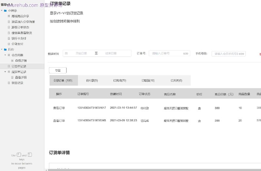
Task: Click the blue 小程序 folder icon
Action: (5, 11)
